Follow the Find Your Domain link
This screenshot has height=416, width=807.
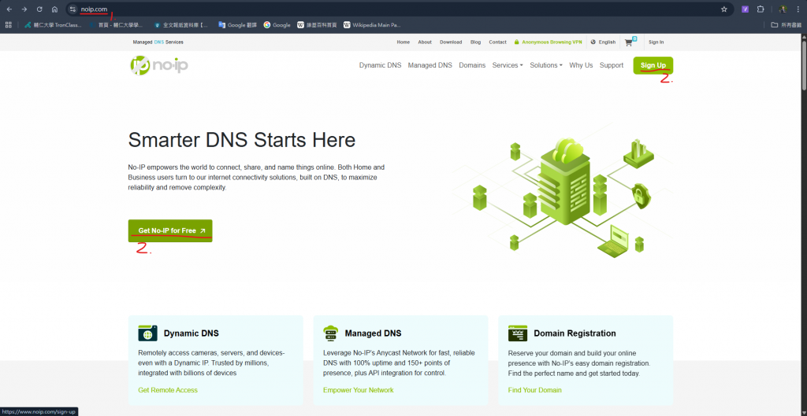(535, 390)
